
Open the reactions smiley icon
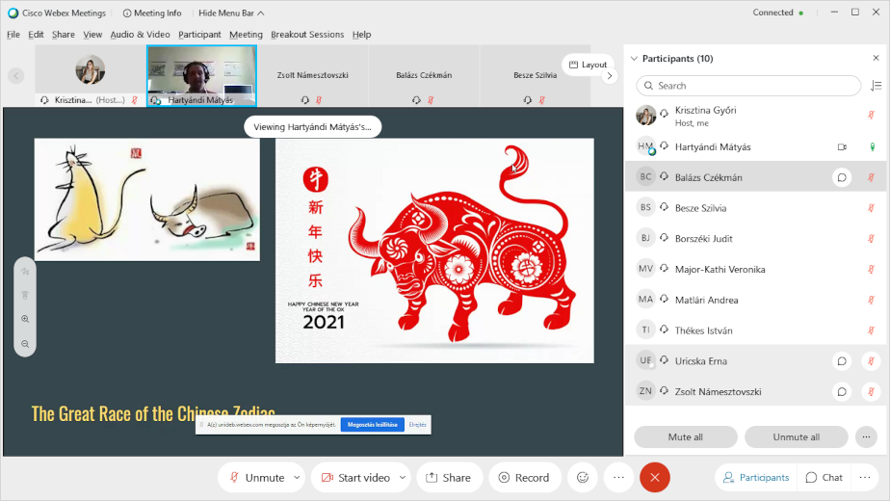point(583,478)
